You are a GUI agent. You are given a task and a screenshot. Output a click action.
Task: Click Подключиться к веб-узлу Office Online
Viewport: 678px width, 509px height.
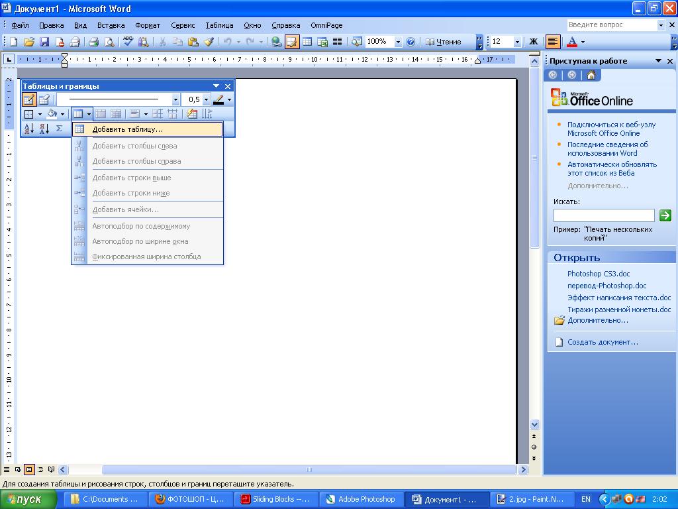point(611,129)
